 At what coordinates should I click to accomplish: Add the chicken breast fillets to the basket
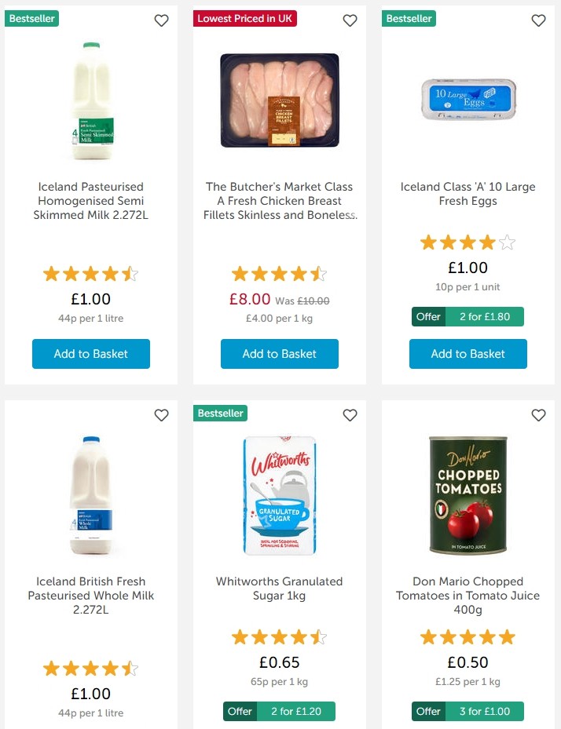[x=279, y=354]
